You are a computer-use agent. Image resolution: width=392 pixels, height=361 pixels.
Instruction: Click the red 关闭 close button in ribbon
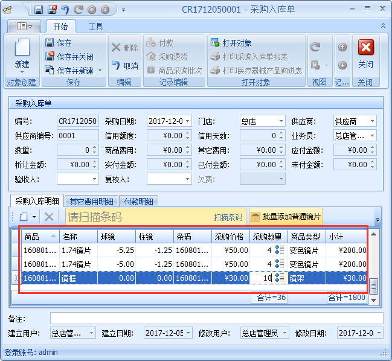[366, 54]
